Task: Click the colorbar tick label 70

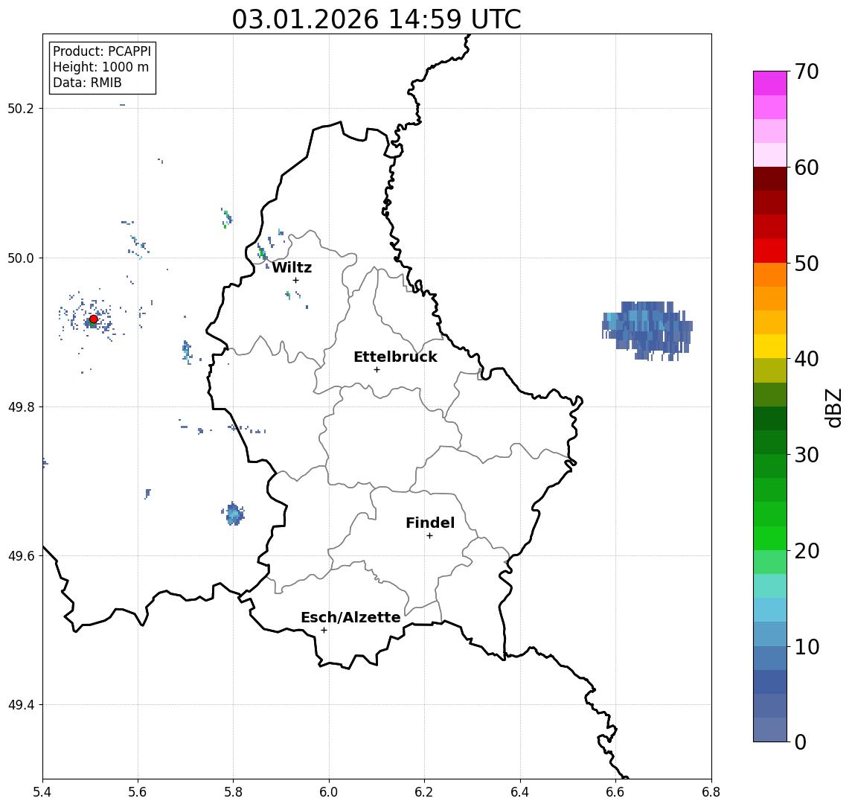Action: pyautogui.click(x=807, y=71)
